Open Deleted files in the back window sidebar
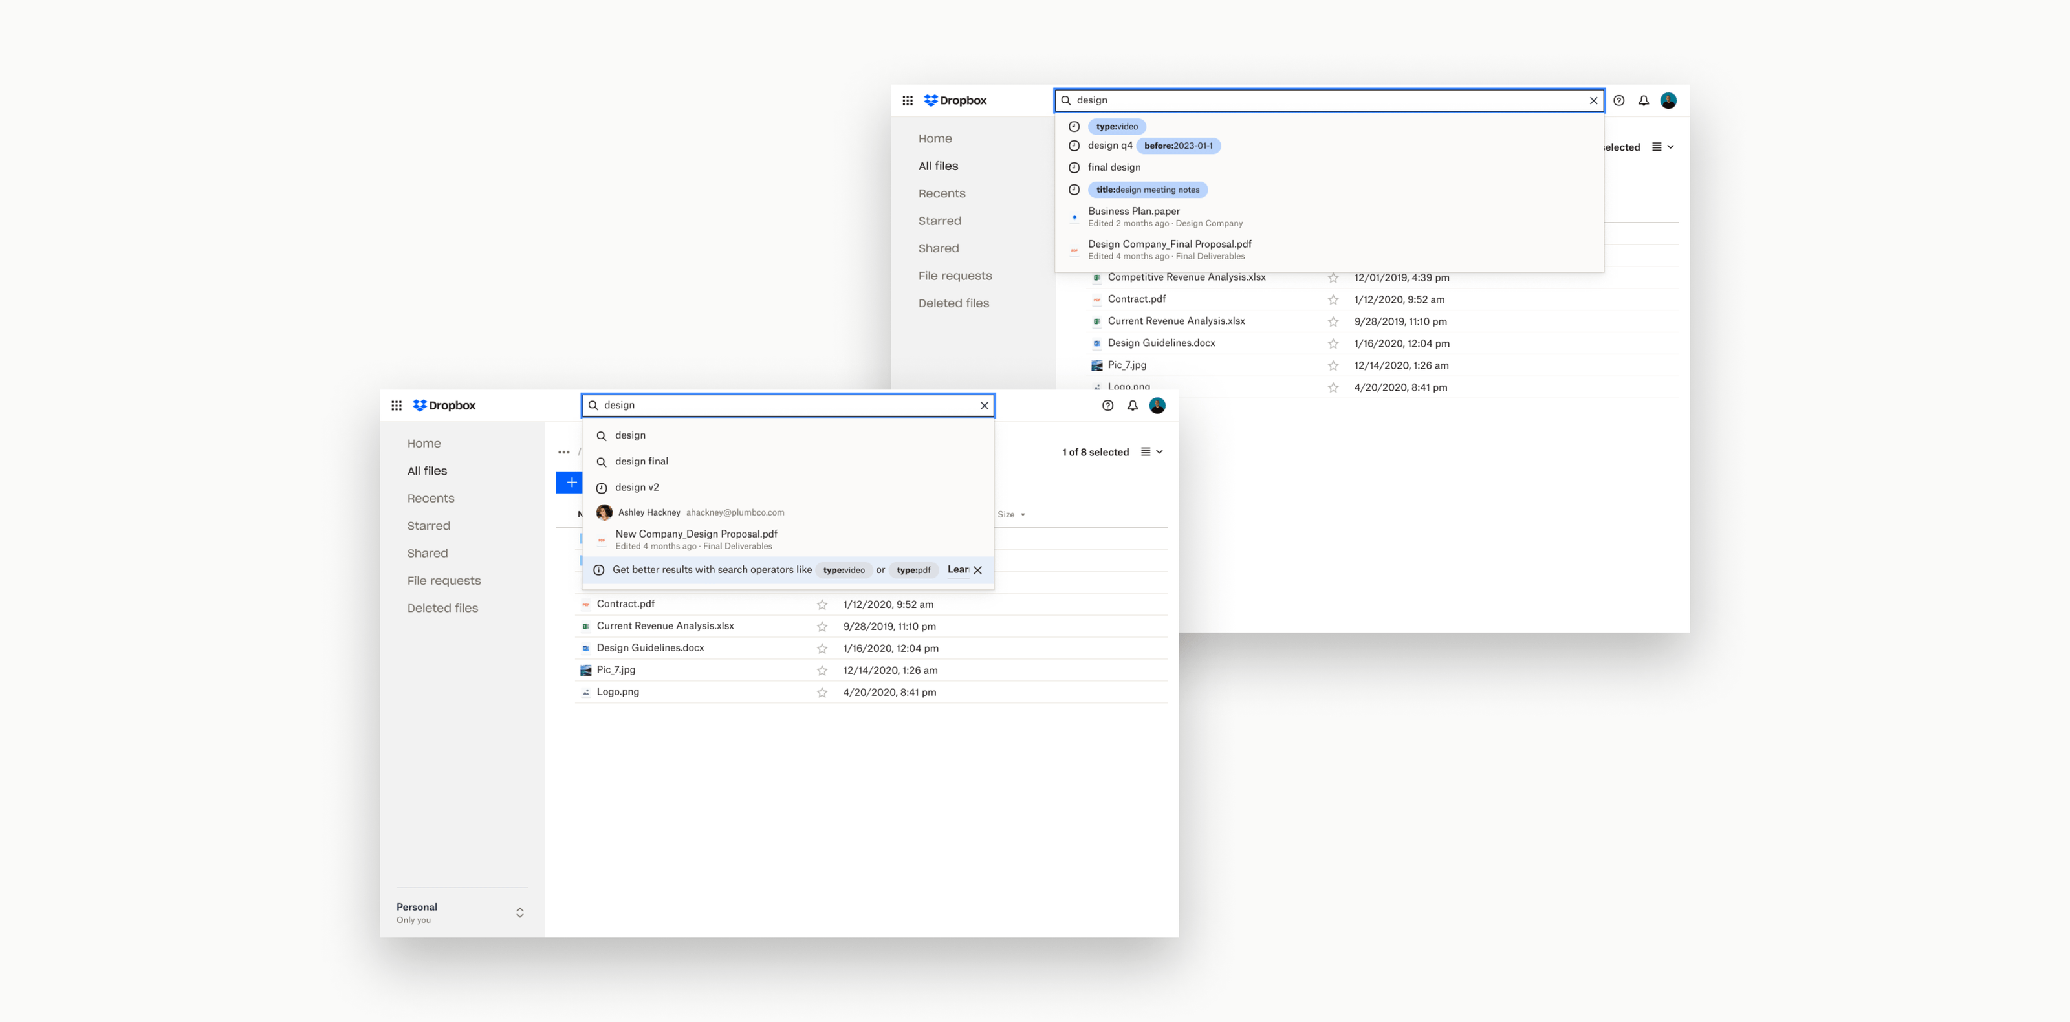2070x1022 pixels. click(x=953, y=303)
